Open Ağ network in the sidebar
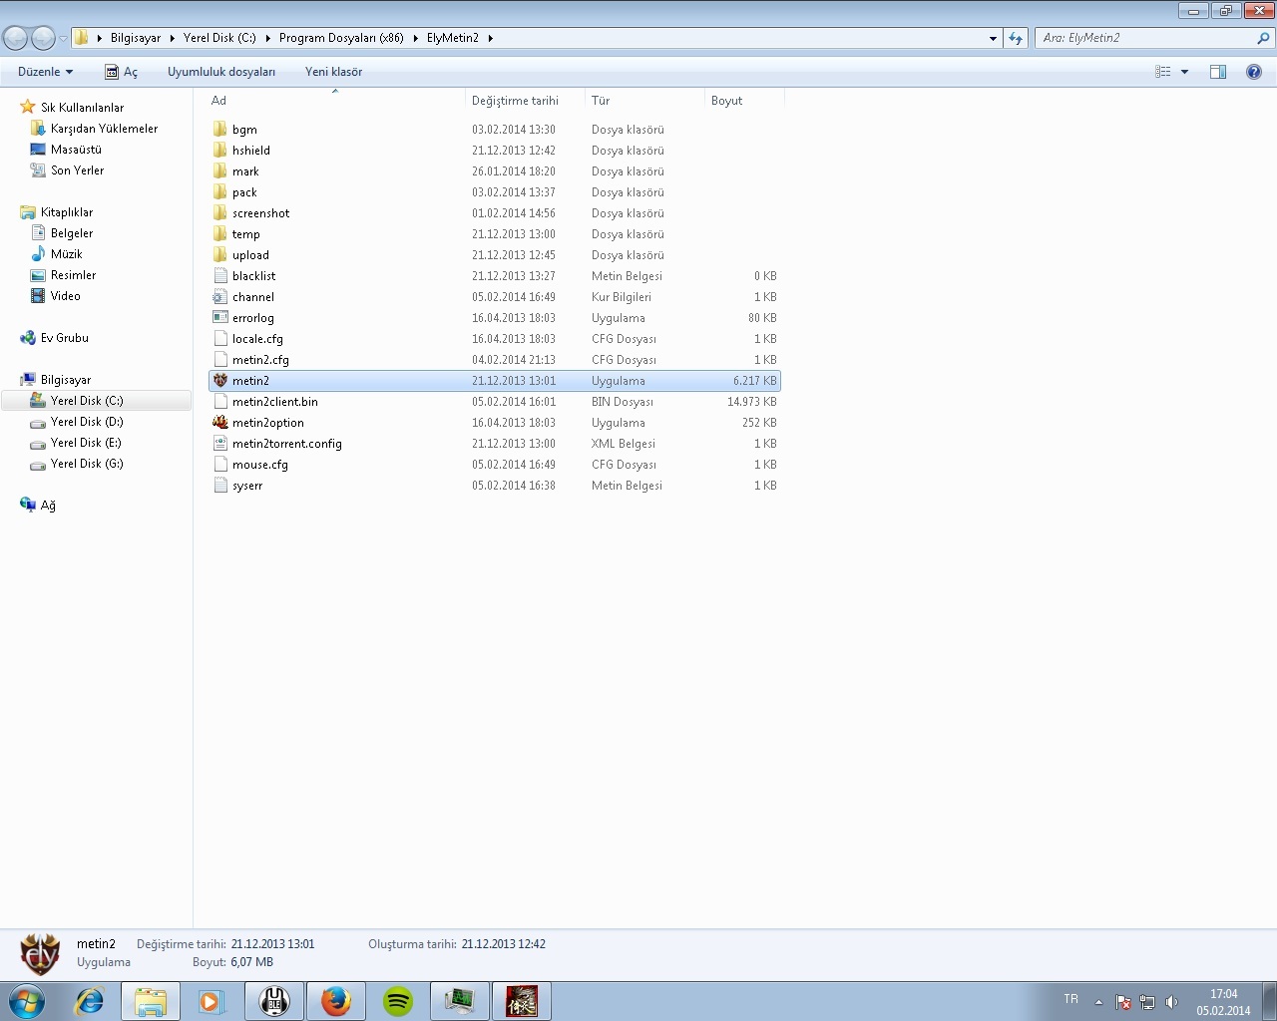Screen dimensions: 1277x1021 pyautogui.click(x=48, y=506)
